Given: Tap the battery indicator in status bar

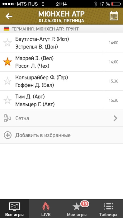Looking at the screenshot, I should [116, 4].
